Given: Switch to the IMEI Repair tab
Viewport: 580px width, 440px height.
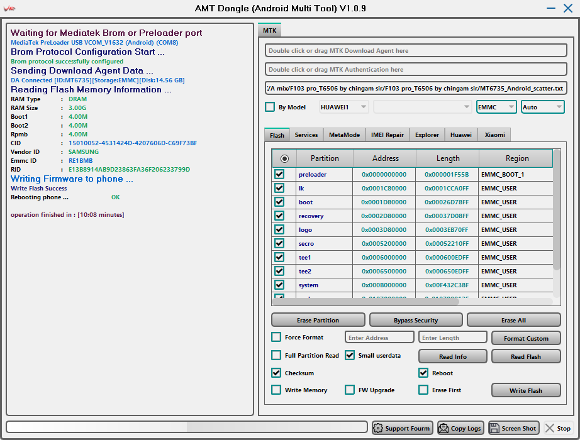Looking at the screenshot, I should [x=388, y=135].
